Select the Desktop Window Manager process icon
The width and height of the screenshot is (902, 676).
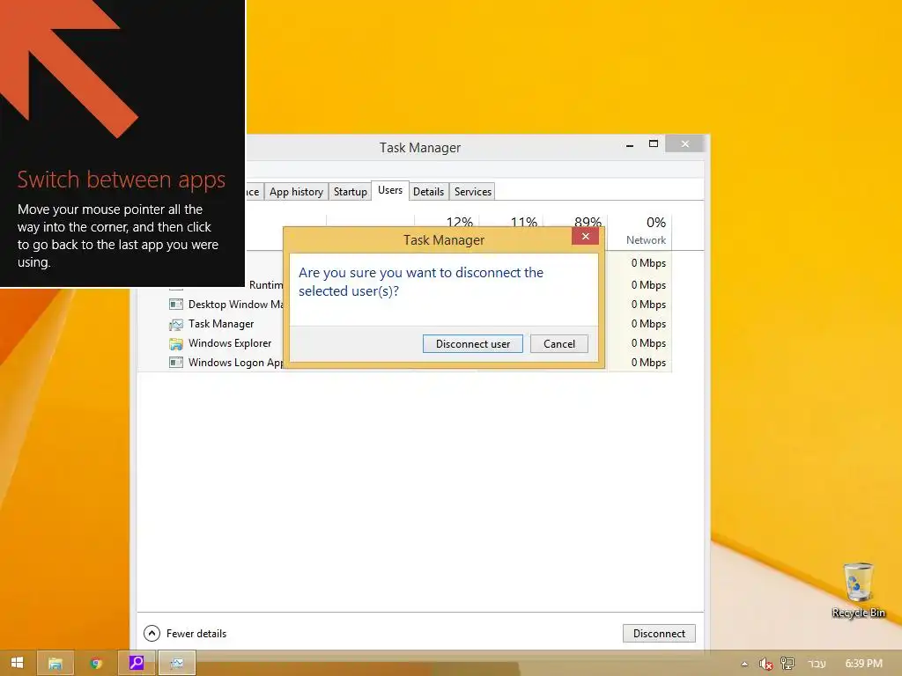pyautogui.click(x=176, y=304)
